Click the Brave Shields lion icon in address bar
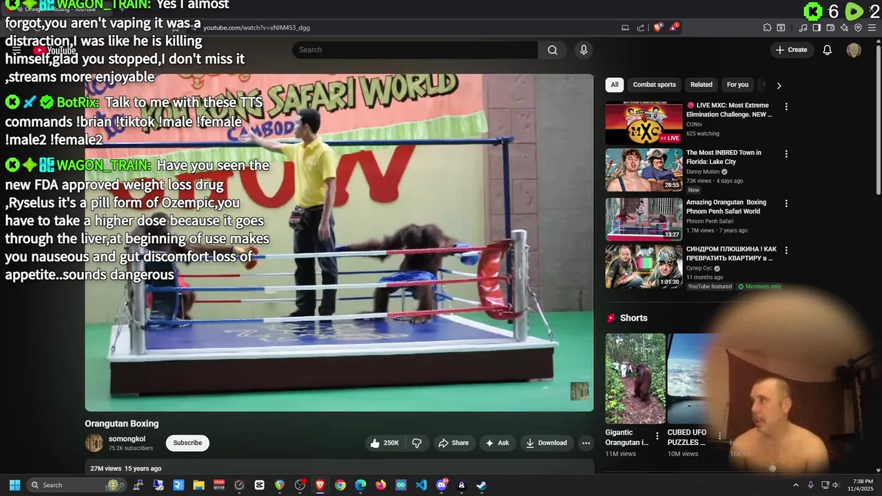 657,28
